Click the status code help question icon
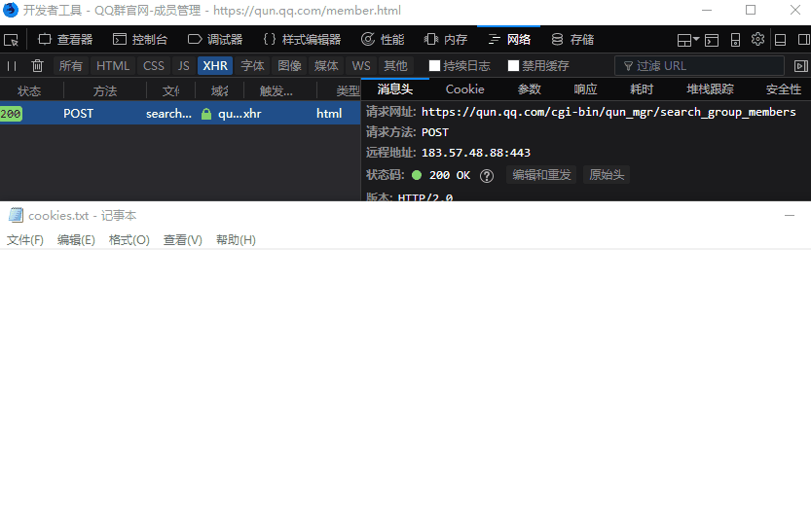The height and width of the screenshot is (531, 811). pos(486,176)
